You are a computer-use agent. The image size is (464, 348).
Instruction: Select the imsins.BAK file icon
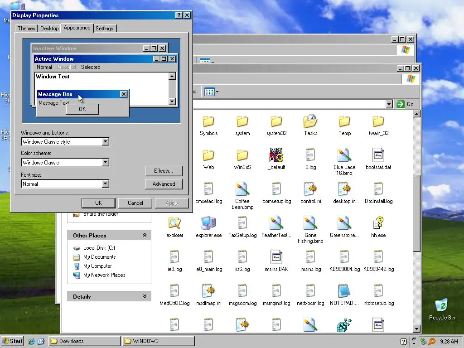276,257
